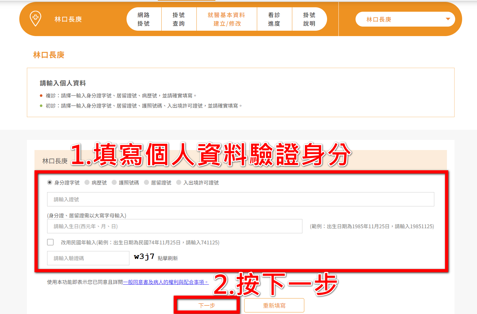Enable the 改用民國年輸入 checkbox
Viewport: 477px width, 314px height.
pyautogui.click(x=50, y=242)
